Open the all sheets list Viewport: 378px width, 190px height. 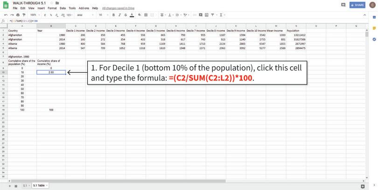[16, 186]
